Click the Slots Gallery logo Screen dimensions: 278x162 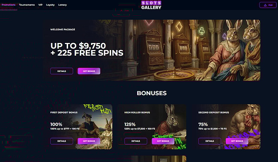151,5
